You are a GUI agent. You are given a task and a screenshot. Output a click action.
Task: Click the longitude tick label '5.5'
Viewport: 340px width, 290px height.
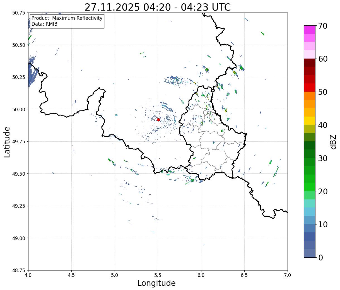click(x=158, y=275)
